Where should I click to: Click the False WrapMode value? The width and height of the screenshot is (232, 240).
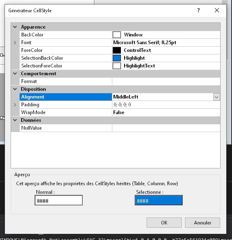coord(119,112)
